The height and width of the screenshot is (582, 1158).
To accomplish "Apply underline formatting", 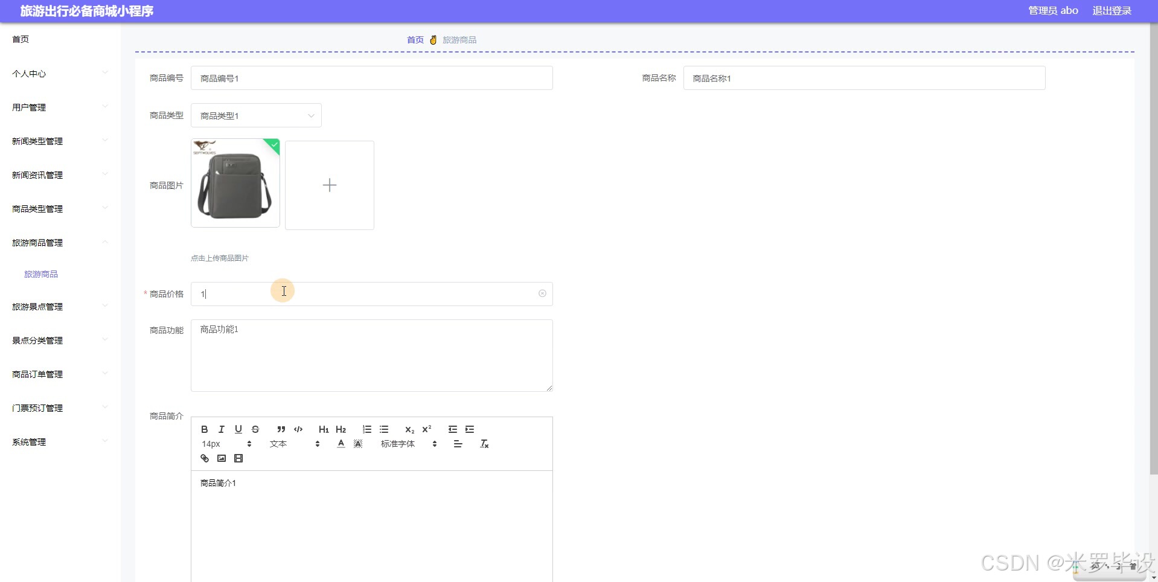I will (238, 429).
